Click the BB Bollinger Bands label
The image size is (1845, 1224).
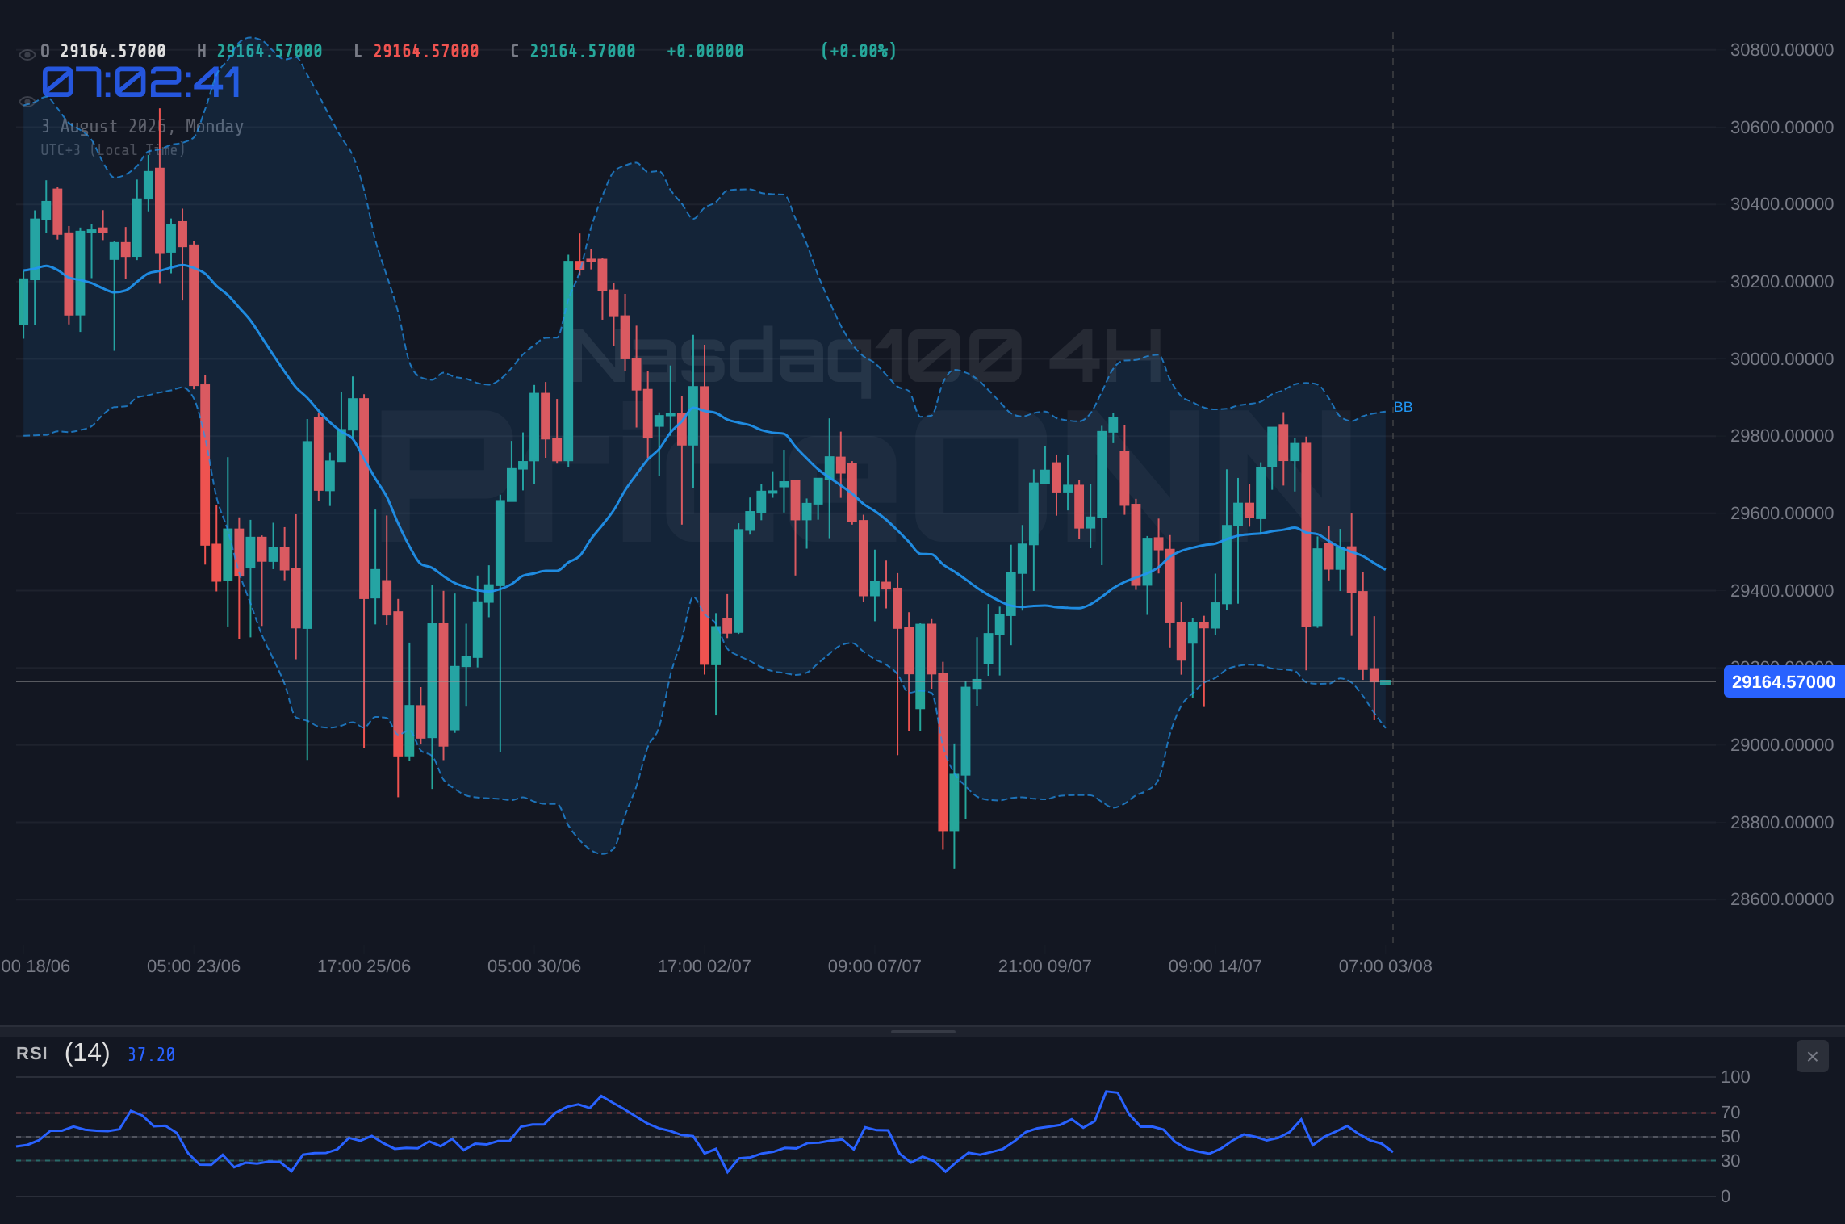tap(1403, 407)
